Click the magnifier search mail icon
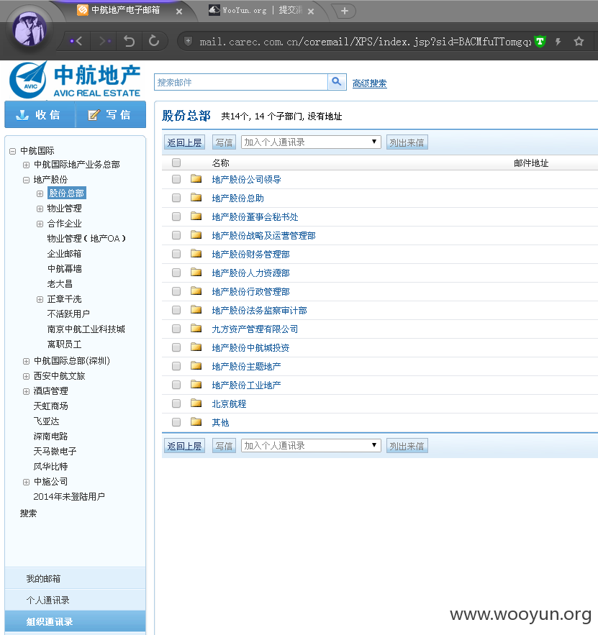 (337, 82)
